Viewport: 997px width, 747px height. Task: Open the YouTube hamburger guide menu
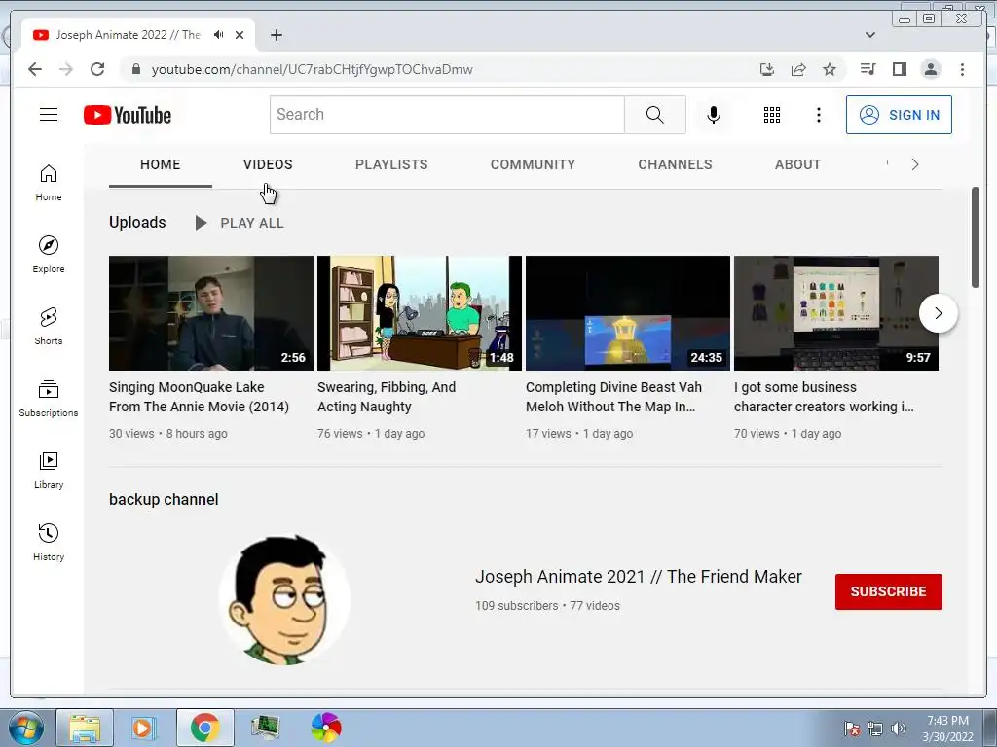(x=49, y=115)
